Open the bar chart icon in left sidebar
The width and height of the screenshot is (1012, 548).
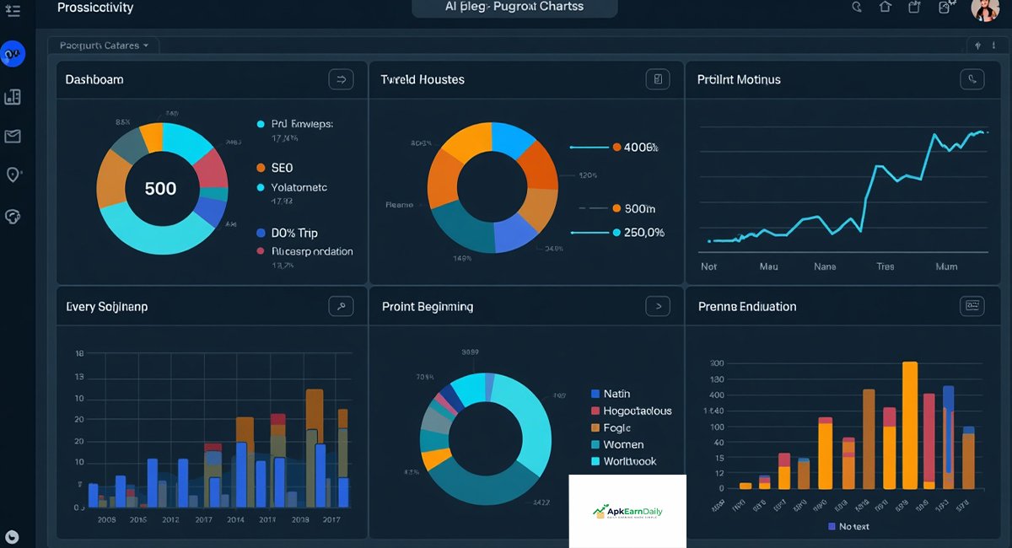[13, 97]
